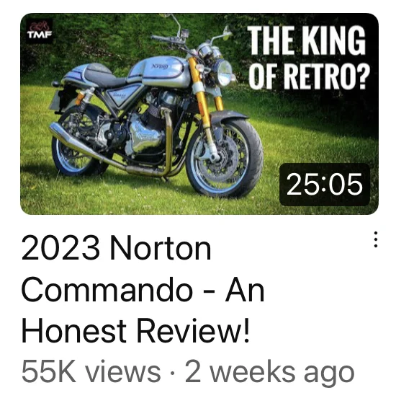Click the TMF channel logo on thumbnail
The image size is (396, 411).
click(40, 30)
